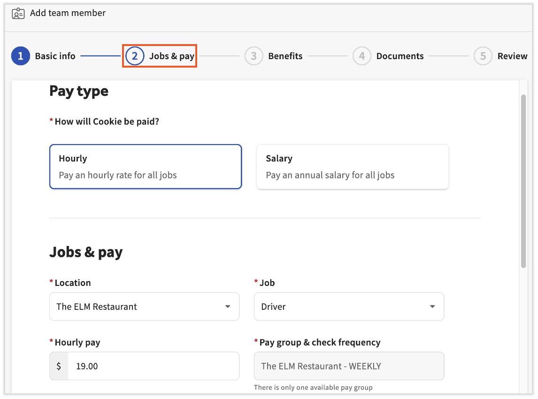The height and width of the screenshot is (399, 538).
Task: Click the step 4 circle for Documents
Action: 361,56
